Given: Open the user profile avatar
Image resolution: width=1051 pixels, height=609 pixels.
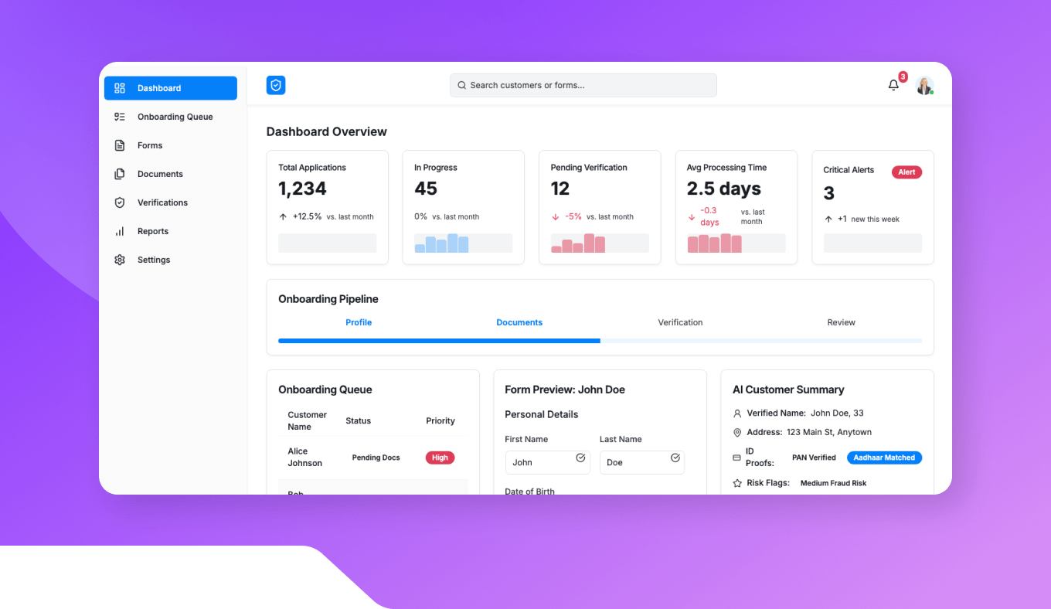Looking at the screenshot, I should click(924, 86).
